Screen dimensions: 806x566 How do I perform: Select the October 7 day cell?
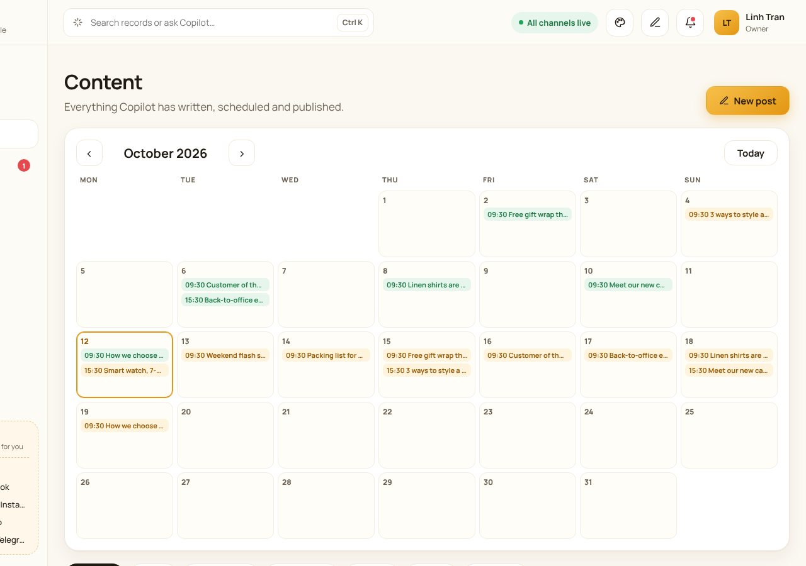[x=326, y=294]
